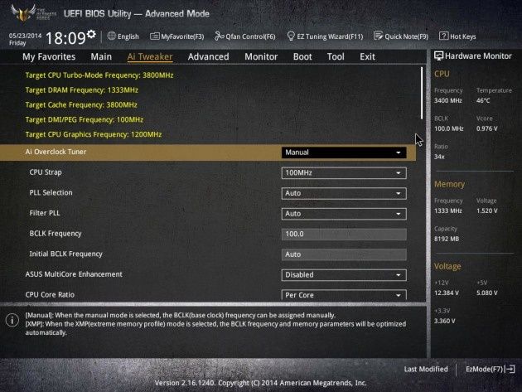
Task: Show the Hot Keys help icon
Action: pyautogui.click(x=443, y=36)
